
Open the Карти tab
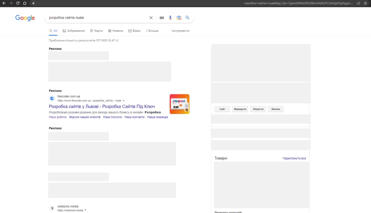click(96, 31)
